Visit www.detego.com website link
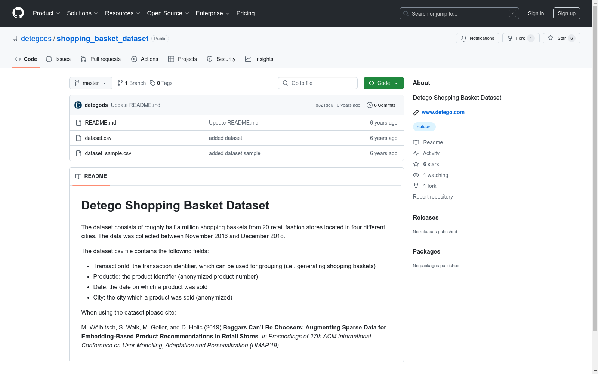 click(x=443, y=112)
